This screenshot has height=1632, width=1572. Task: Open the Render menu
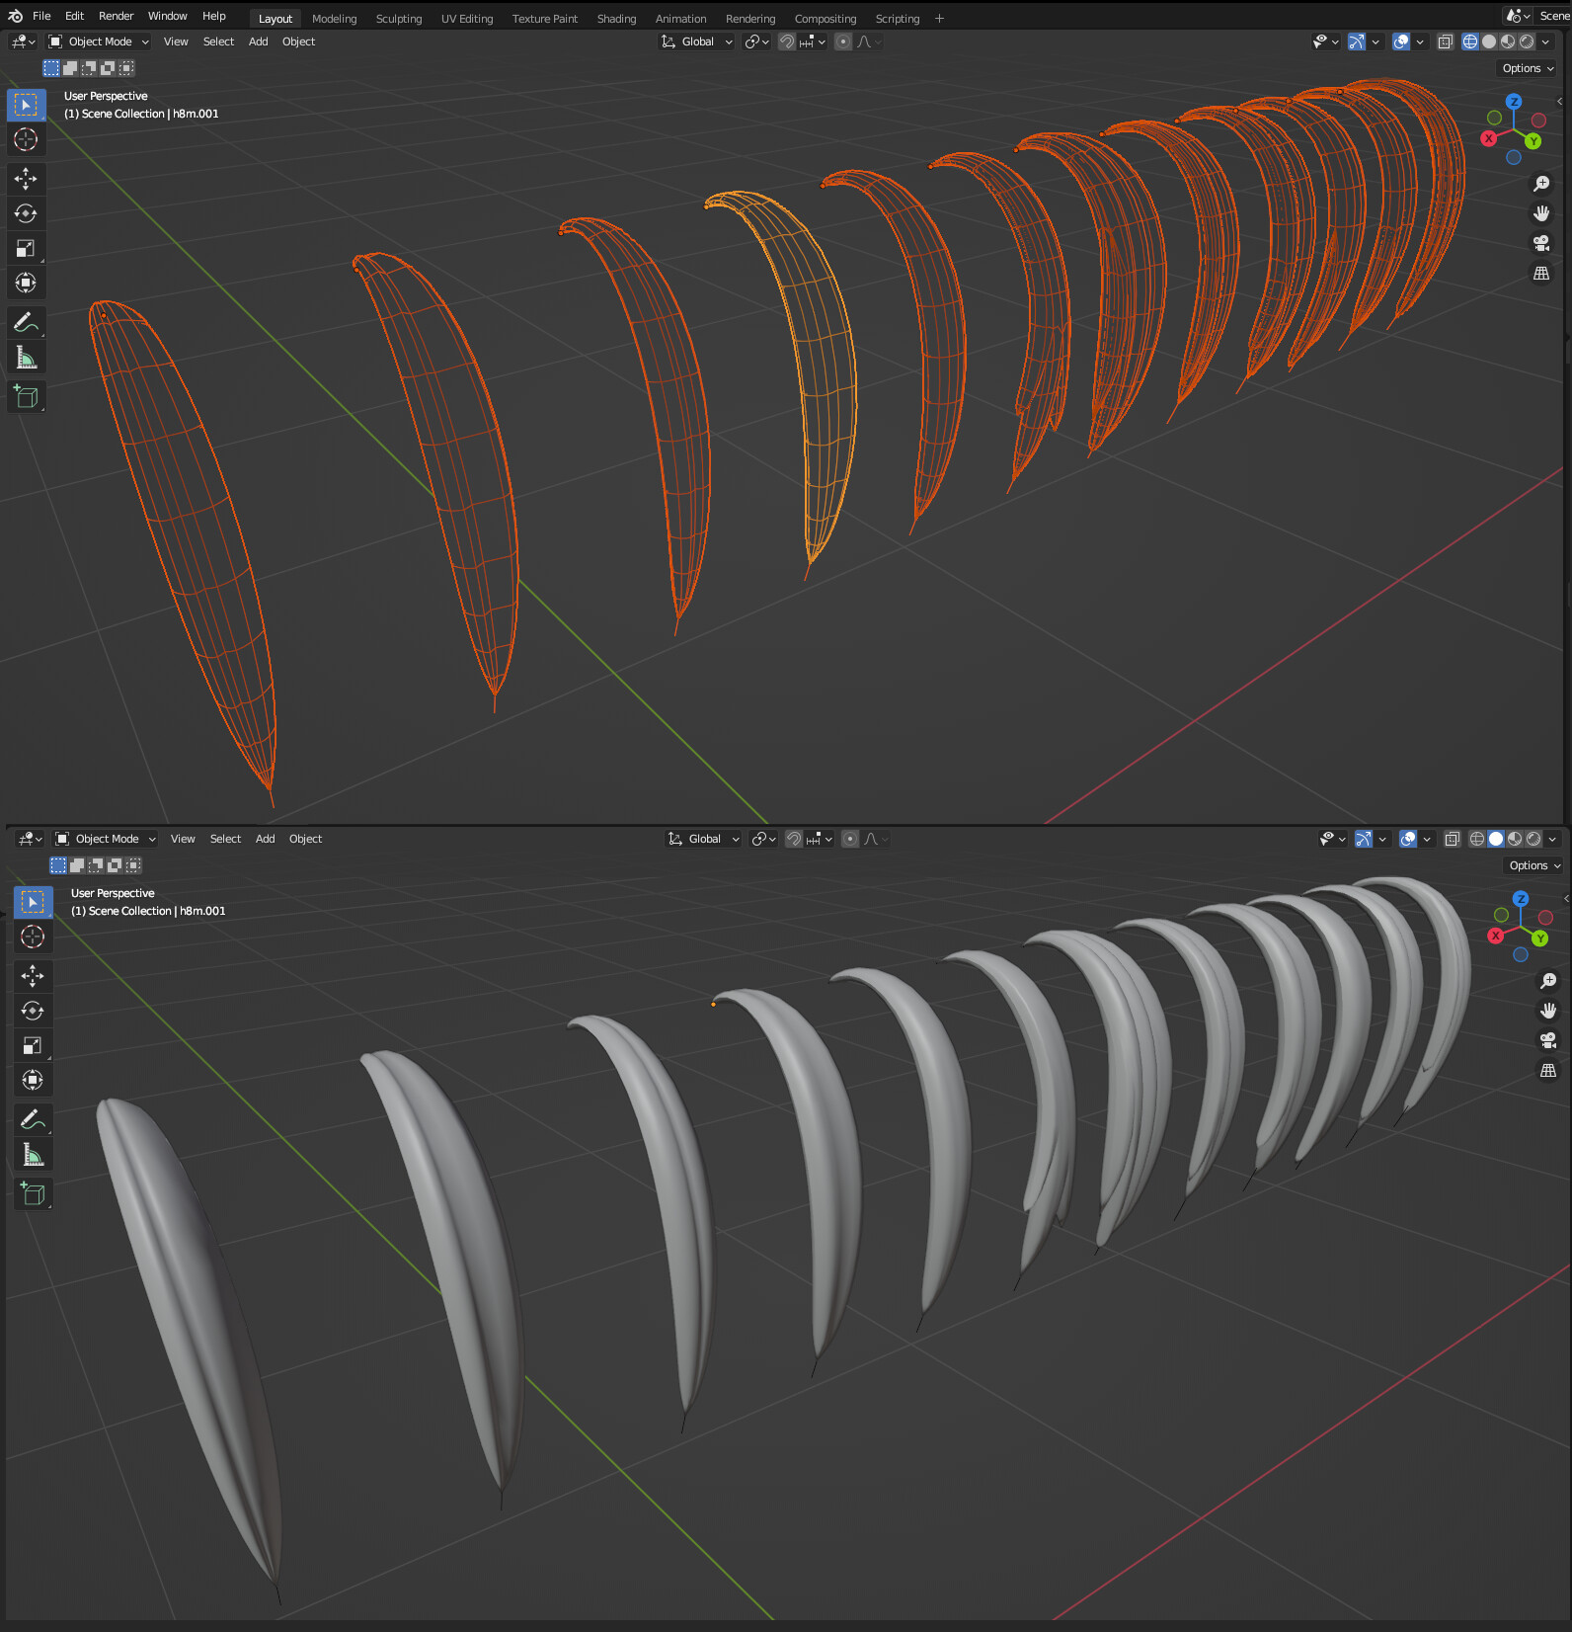116,16
